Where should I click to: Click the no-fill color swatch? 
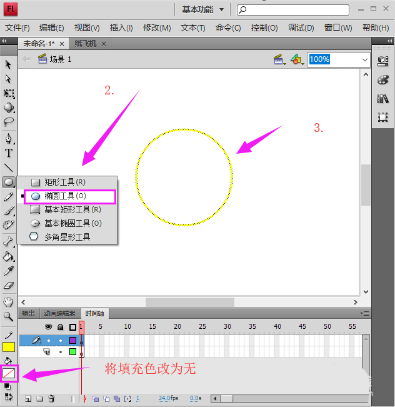[x=9, y=373]
